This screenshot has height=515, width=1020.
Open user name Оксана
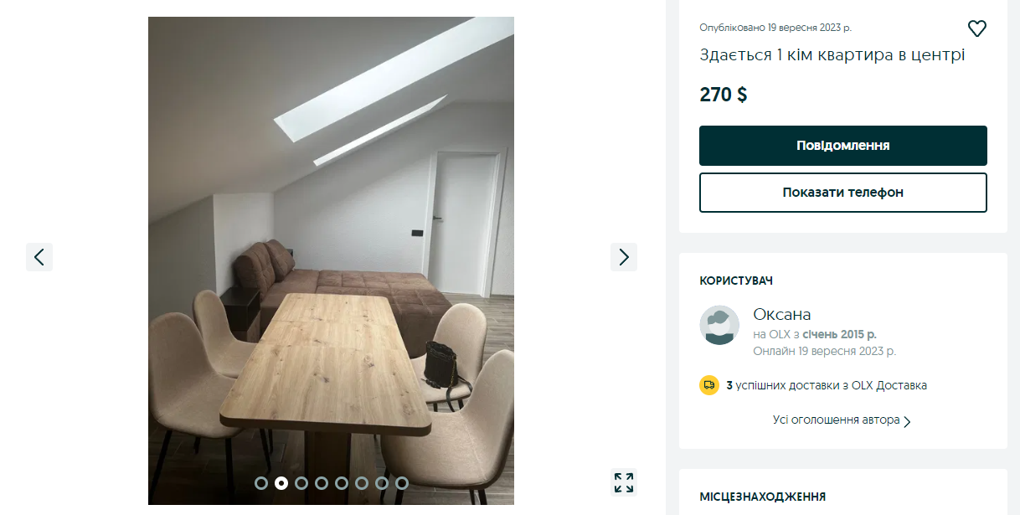point(782,315)
